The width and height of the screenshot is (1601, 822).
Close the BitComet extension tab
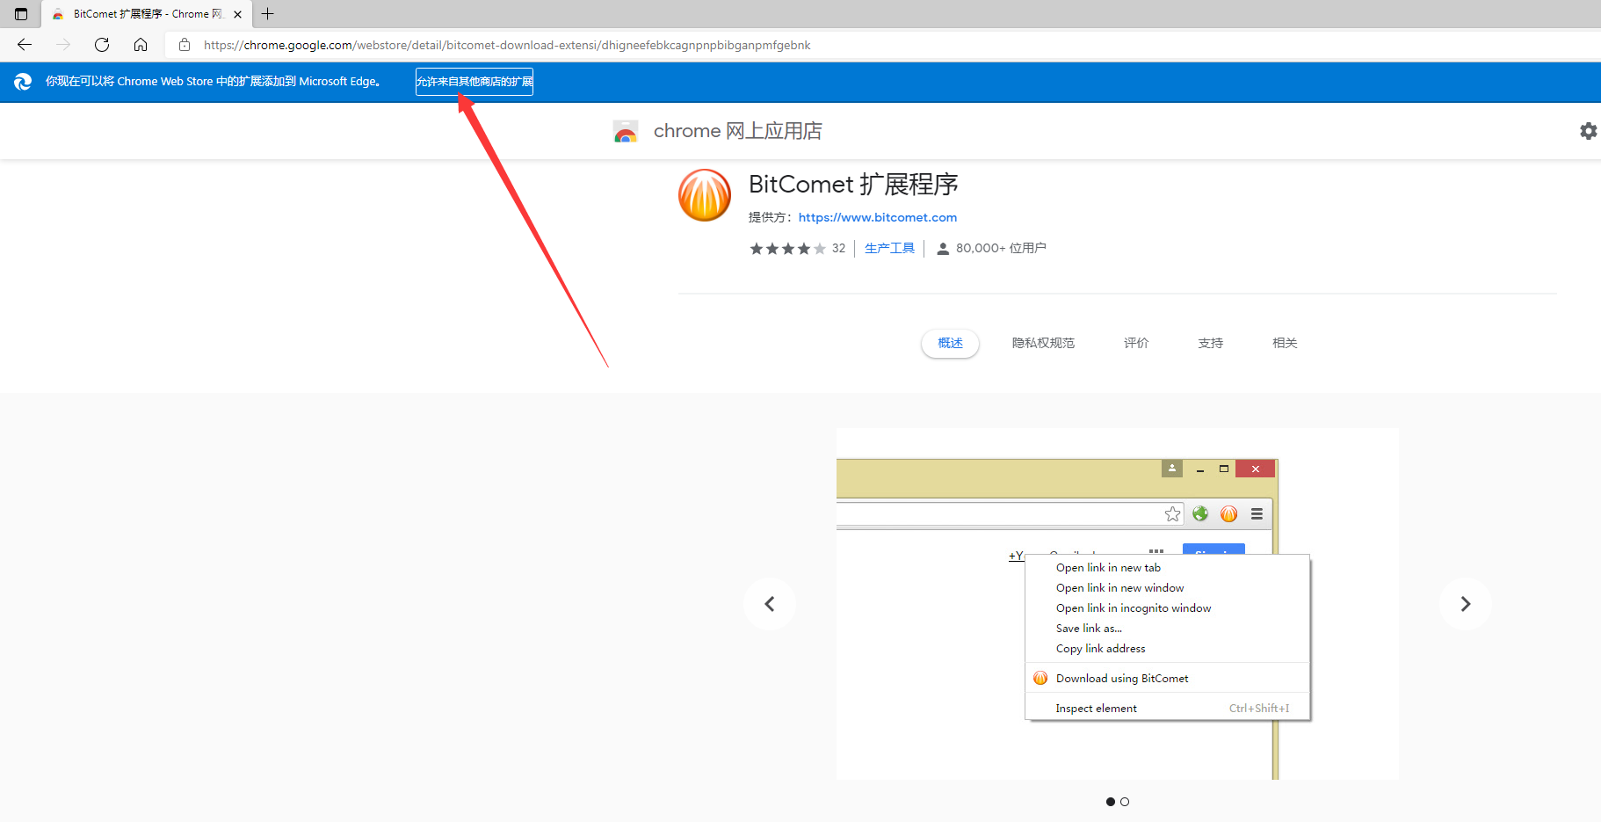(x=237, y=14)
